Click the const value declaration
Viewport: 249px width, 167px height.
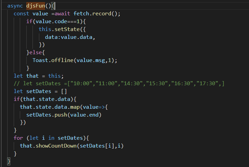click(31, 14)
